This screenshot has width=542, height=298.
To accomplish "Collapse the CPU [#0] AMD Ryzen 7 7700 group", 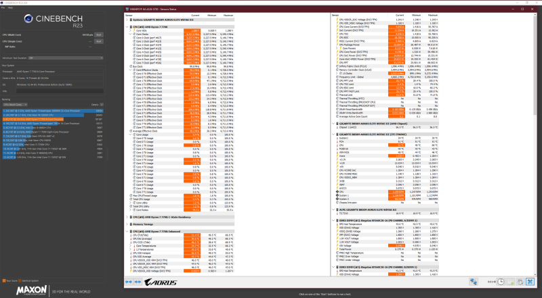I will 127,27.
